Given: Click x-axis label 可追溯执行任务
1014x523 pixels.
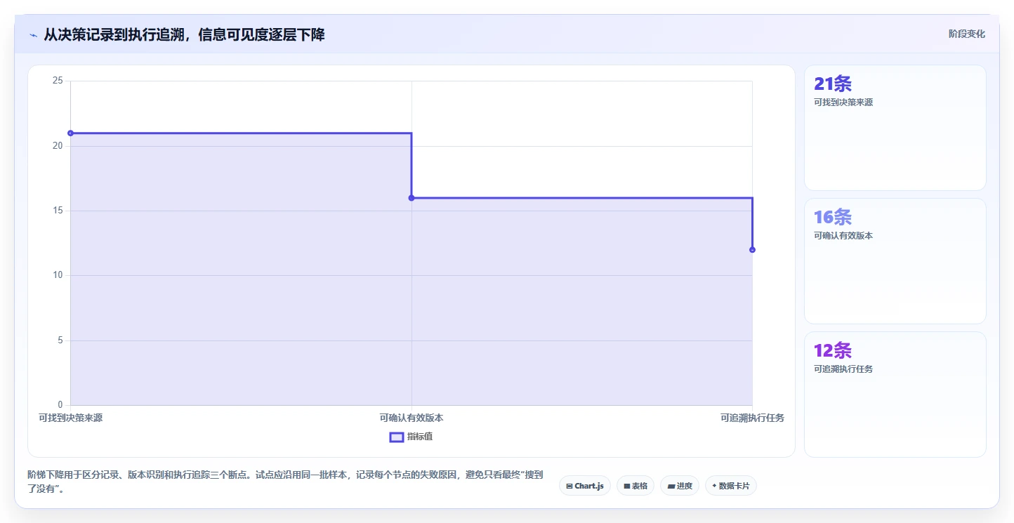Looking at the screenshot, I should [x=752, y=418].
